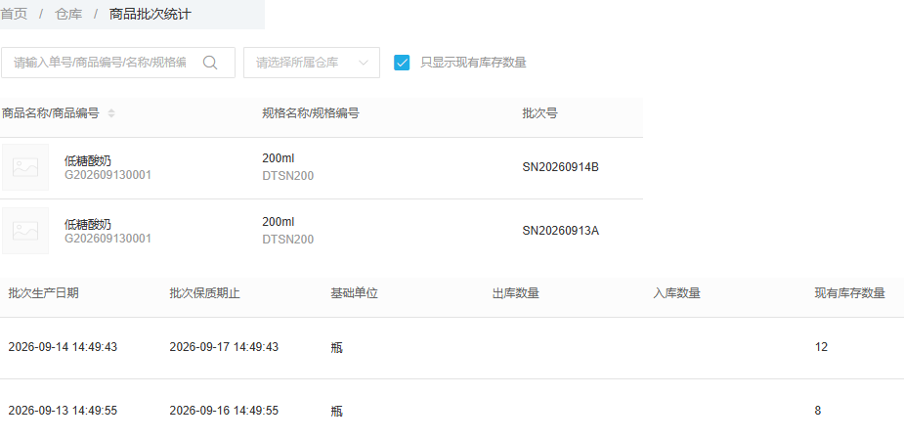Click the 批次生产日期 column header

pyautogui.click(x=43, y=293)
